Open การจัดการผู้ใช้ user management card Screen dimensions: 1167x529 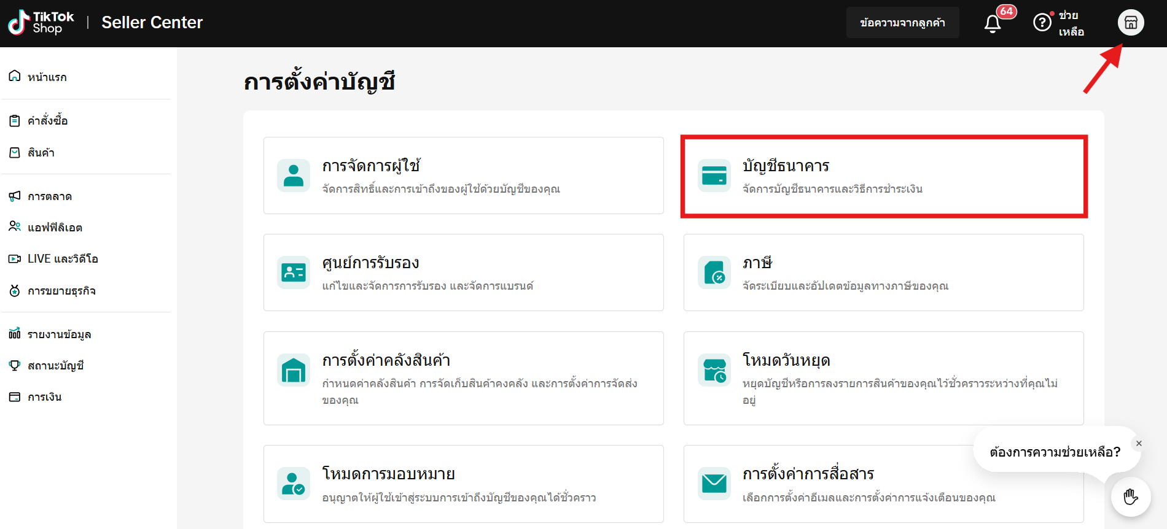463,176
